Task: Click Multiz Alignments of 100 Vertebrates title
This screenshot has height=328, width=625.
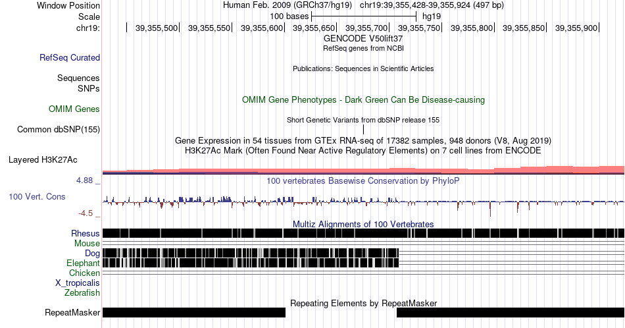Action: click(x=363, y=224)
